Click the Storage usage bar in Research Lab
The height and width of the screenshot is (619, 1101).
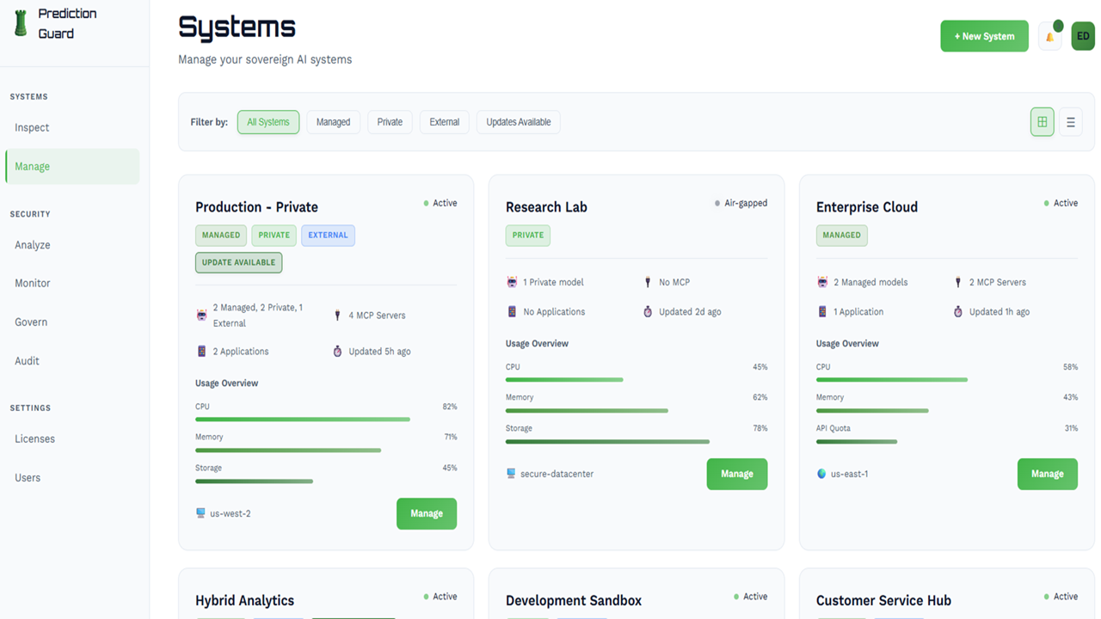click(x=637, y=442)
